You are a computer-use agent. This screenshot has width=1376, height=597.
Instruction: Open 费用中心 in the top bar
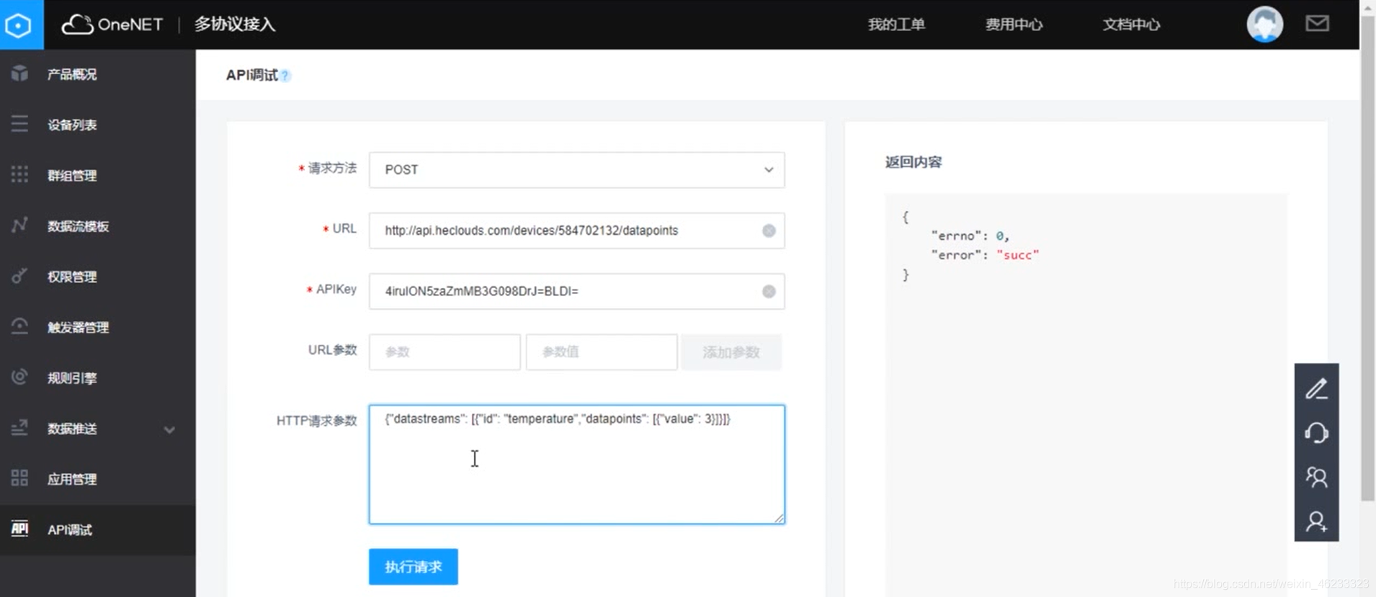(x=1014, y=24)
